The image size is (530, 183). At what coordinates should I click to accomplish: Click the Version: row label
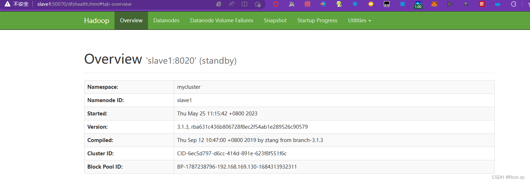(x=98, y=127)
